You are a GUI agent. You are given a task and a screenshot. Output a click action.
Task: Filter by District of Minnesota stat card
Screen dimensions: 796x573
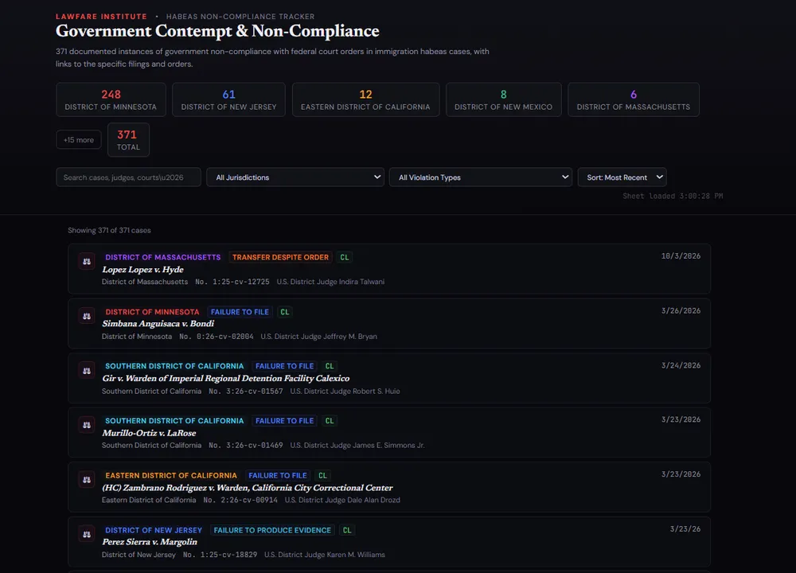[x=111, y=99]
